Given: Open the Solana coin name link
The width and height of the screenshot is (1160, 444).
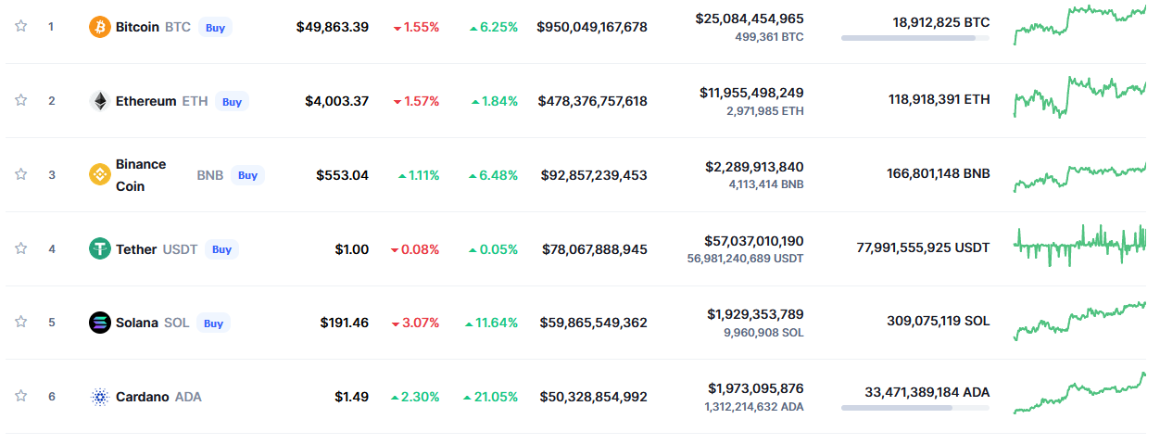Looking at the screenshot, I should tap(137, 323).
